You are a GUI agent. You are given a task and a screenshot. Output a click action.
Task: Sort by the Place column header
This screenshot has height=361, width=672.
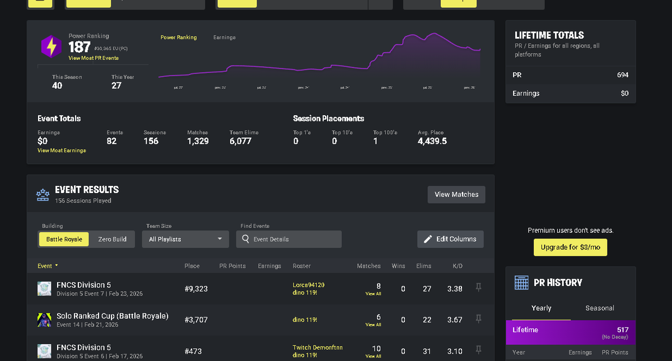coord(192,266)
